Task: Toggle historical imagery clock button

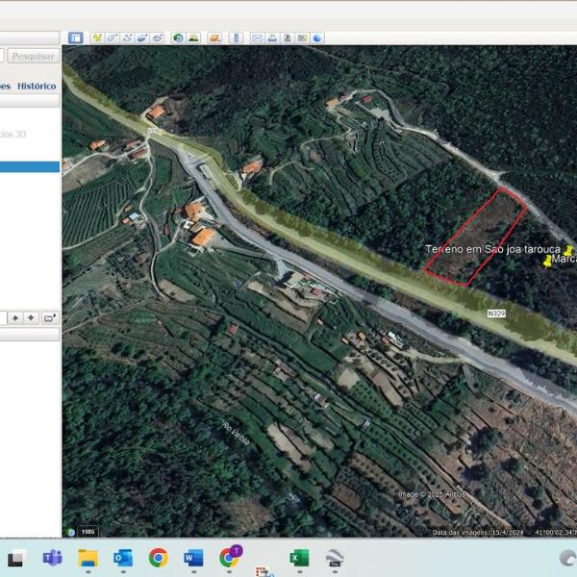Action: click(178, 38)
